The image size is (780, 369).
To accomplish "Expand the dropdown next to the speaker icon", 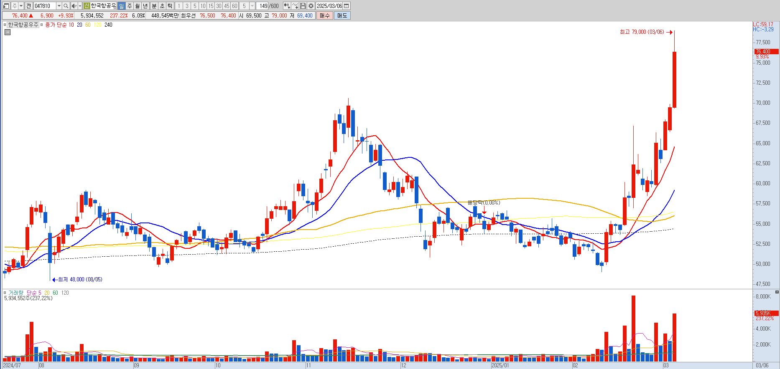I will click(80, 6).
